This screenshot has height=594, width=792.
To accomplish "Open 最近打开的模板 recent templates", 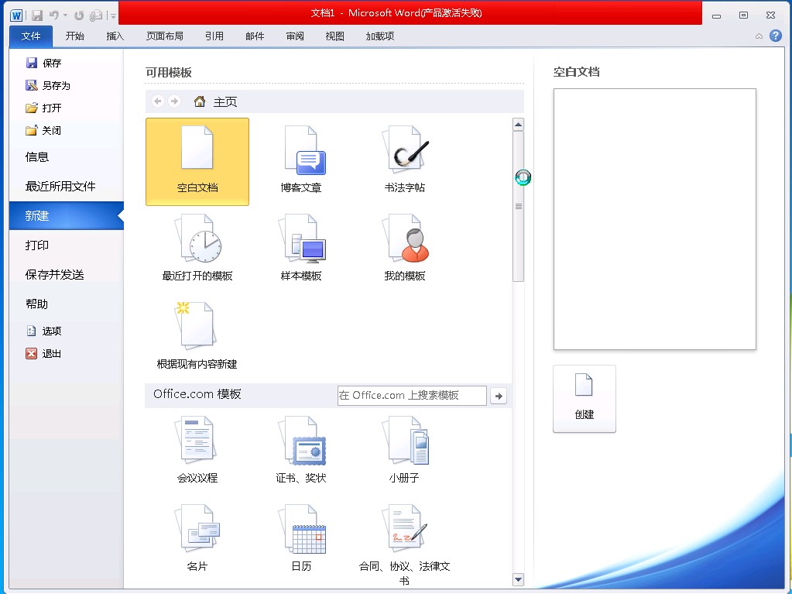I will pos(197,248).
